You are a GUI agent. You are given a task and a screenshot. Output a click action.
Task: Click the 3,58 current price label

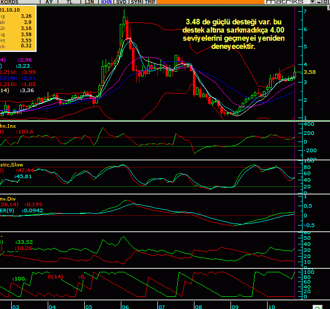310,72
